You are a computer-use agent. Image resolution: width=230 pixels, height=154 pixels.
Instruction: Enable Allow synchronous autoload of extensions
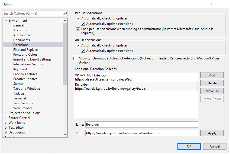75,58
